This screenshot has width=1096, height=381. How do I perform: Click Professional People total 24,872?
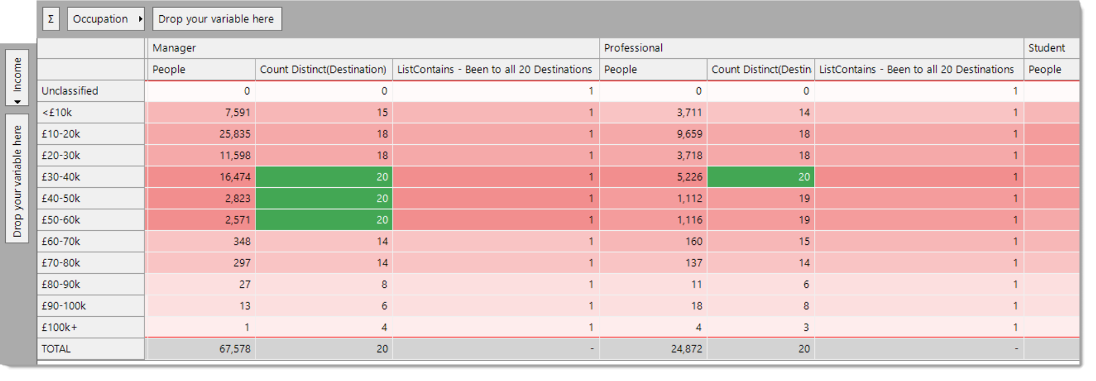pyautogui.click(x=653, y=349)
